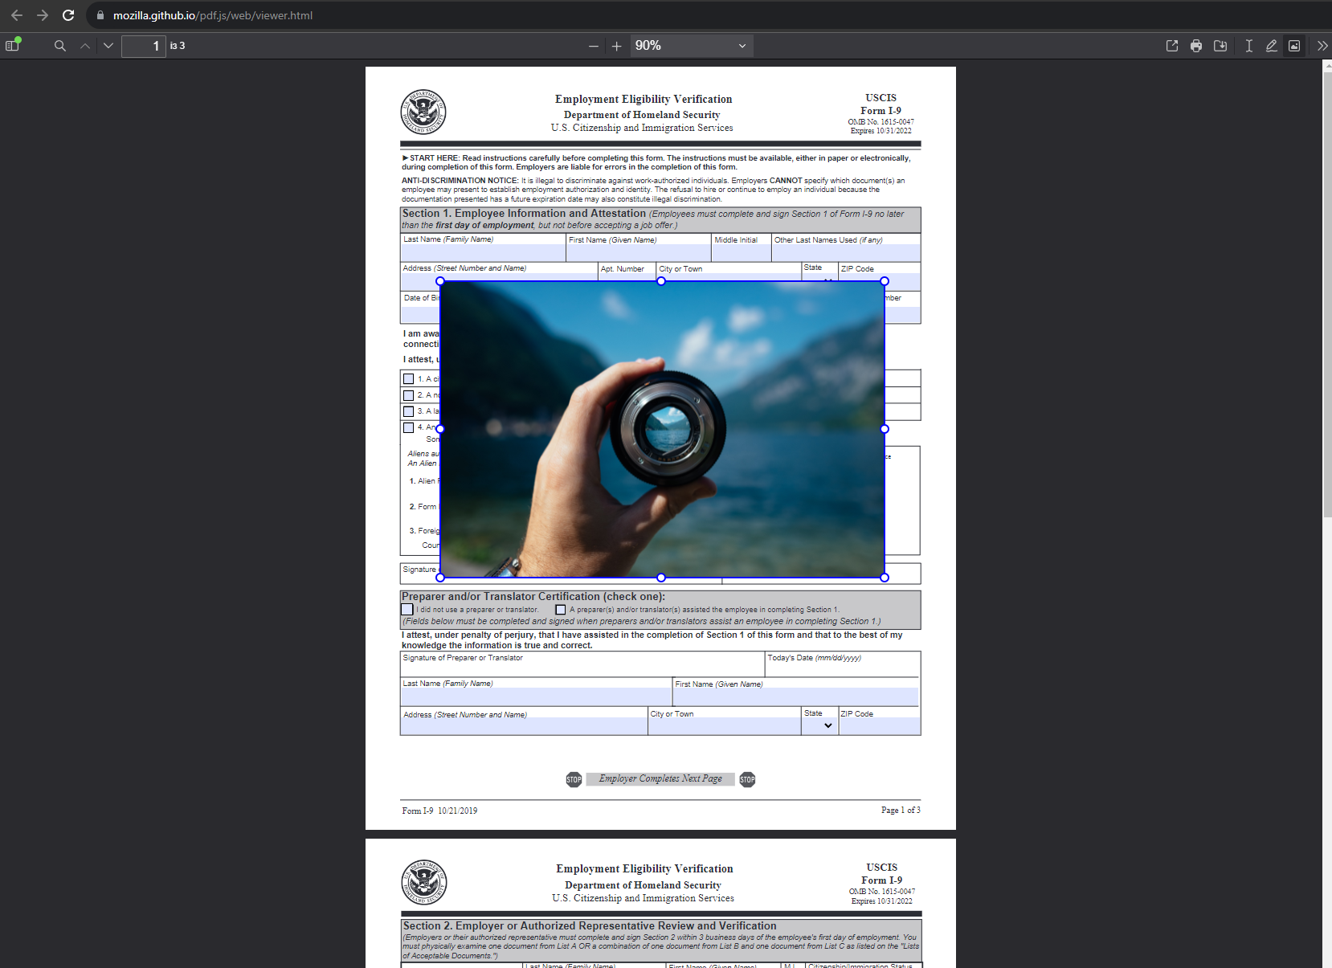
Task: Expand more toolbar tools with double chevron
Action: [x=1321, y=46]
